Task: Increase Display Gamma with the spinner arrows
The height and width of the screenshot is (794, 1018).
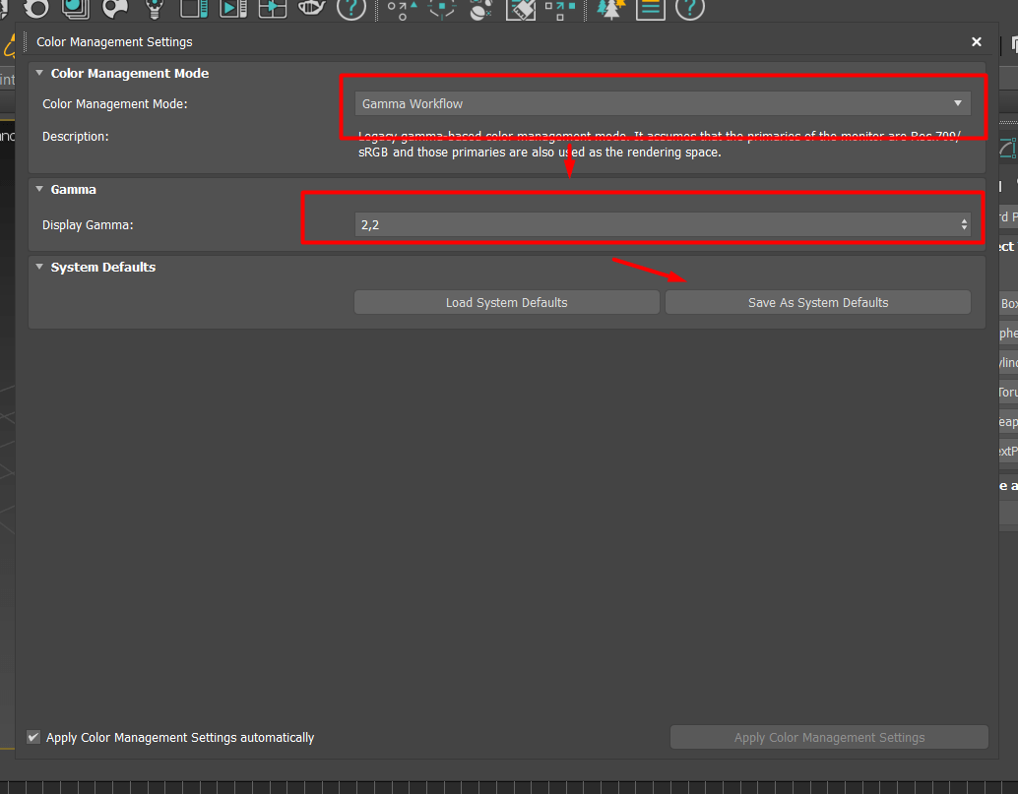Action: coord(963,220)
